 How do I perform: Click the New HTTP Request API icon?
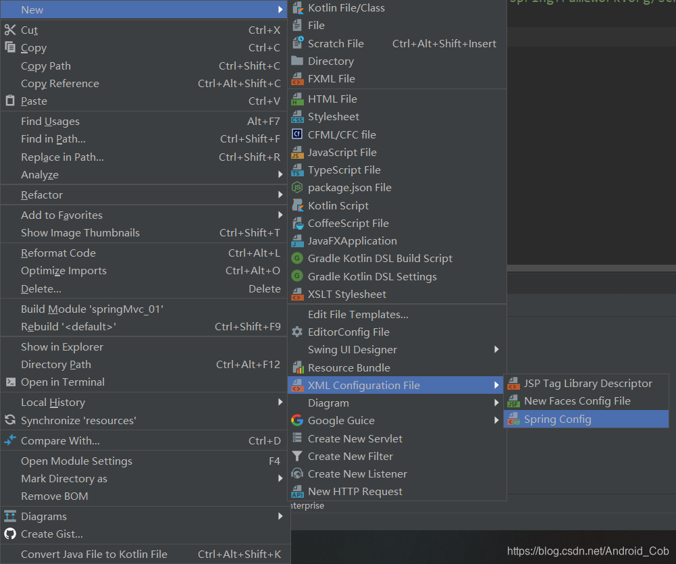[x=297, y=491]
